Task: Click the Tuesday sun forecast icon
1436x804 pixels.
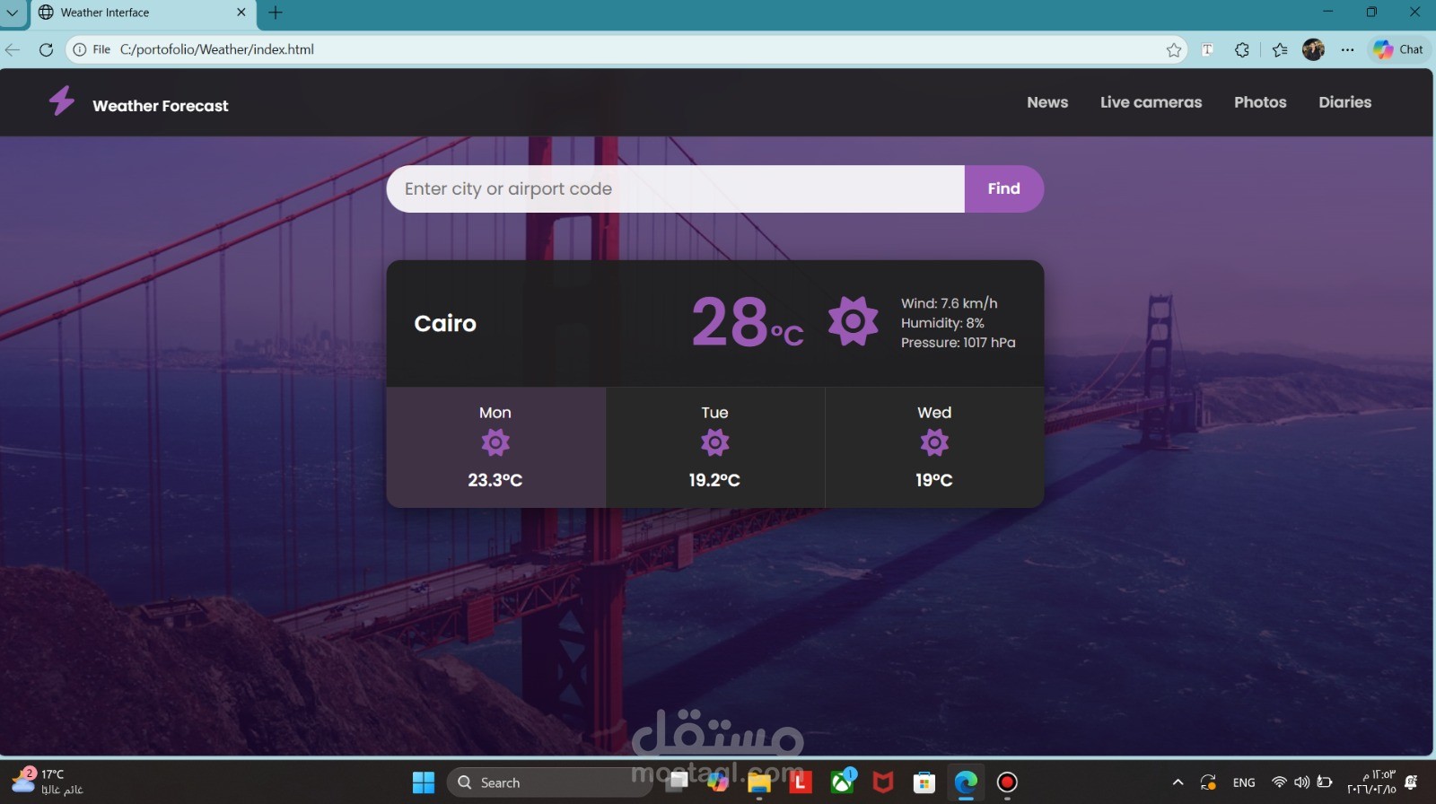Action: tap(714, 442)
